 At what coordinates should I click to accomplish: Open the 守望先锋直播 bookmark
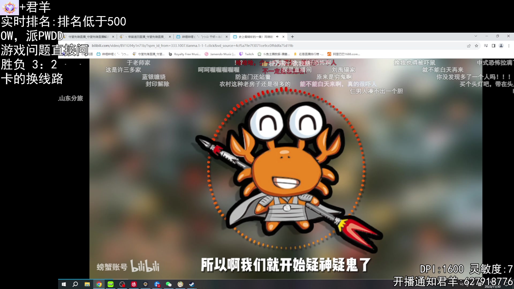(149, 54)
